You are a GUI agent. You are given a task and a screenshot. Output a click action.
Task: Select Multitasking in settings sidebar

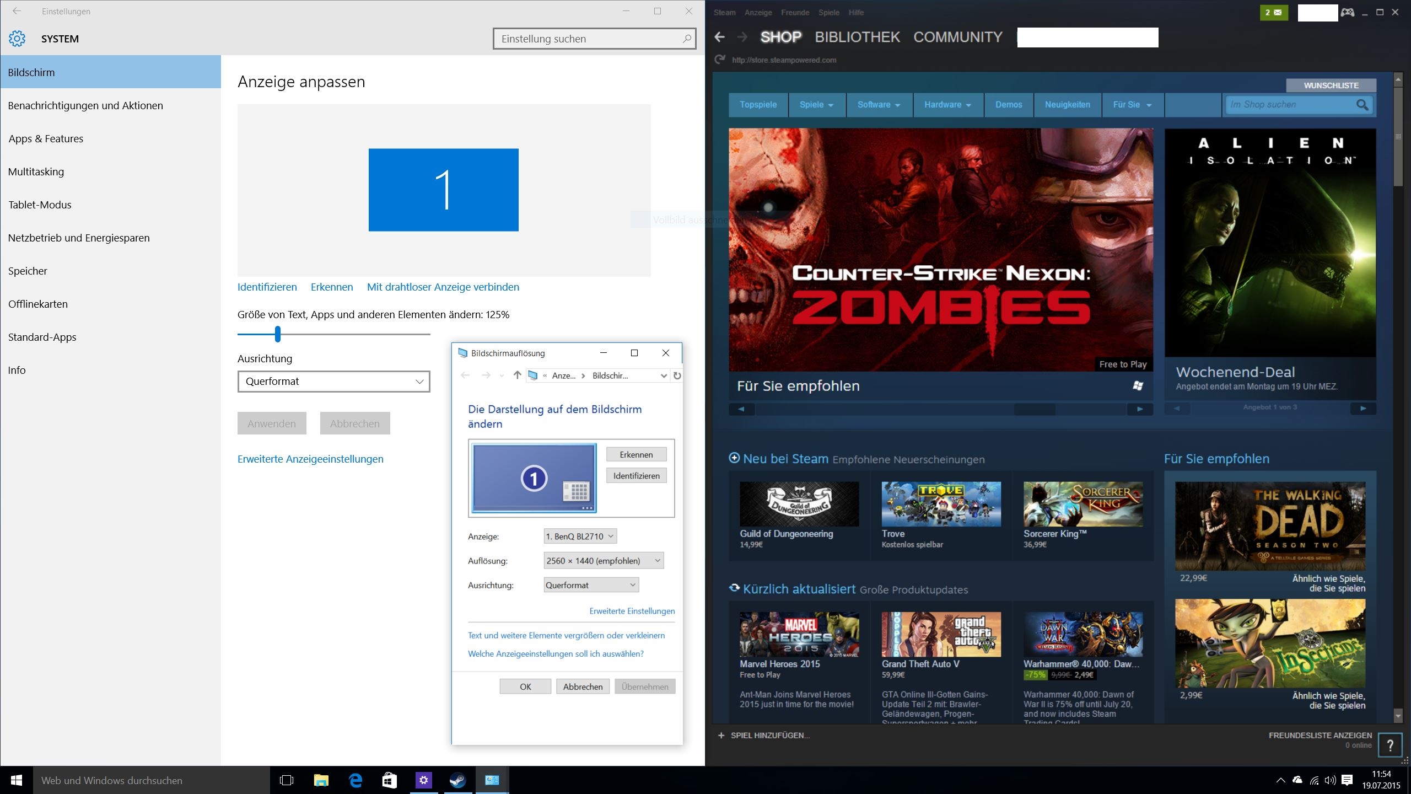point(36,171)
